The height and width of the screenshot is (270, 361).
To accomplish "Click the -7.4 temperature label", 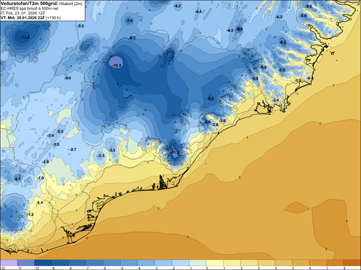I will 129,21.
